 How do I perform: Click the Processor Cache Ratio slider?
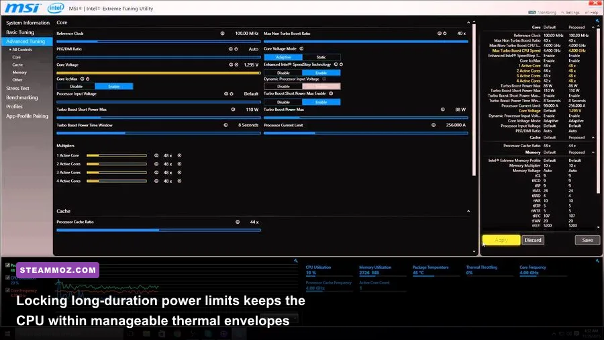158,230
